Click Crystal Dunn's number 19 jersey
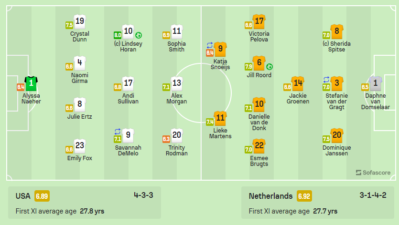This screenshot has height=225, width=399. [80, 21]
